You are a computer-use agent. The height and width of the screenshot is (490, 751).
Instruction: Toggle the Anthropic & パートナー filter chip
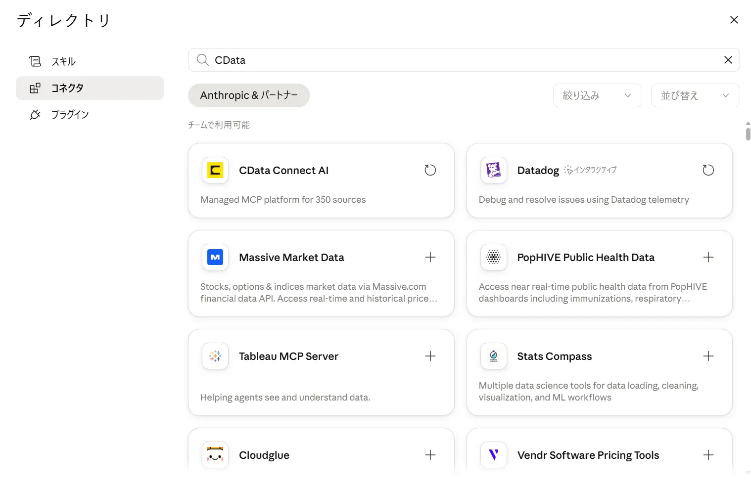click(249, 95)
